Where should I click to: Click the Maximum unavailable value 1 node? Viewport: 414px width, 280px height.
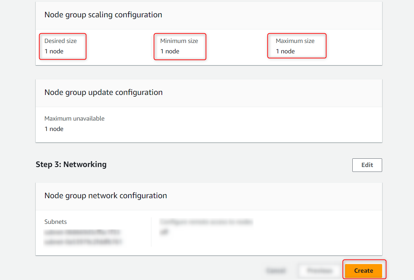[54, 129]
